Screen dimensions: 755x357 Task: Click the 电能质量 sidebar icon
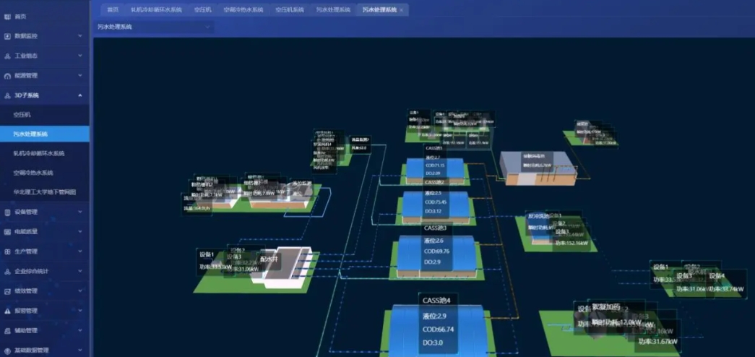(7, 232)
